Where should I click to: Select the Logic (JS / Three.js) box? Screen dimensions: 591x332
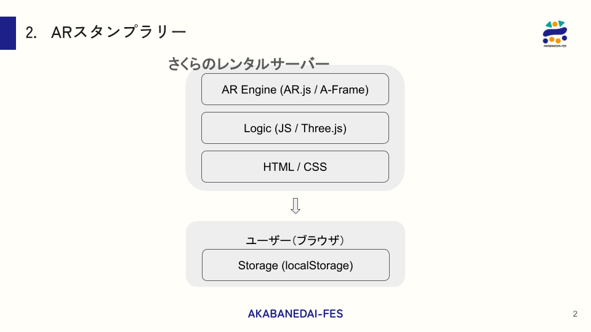coord(295,128)
